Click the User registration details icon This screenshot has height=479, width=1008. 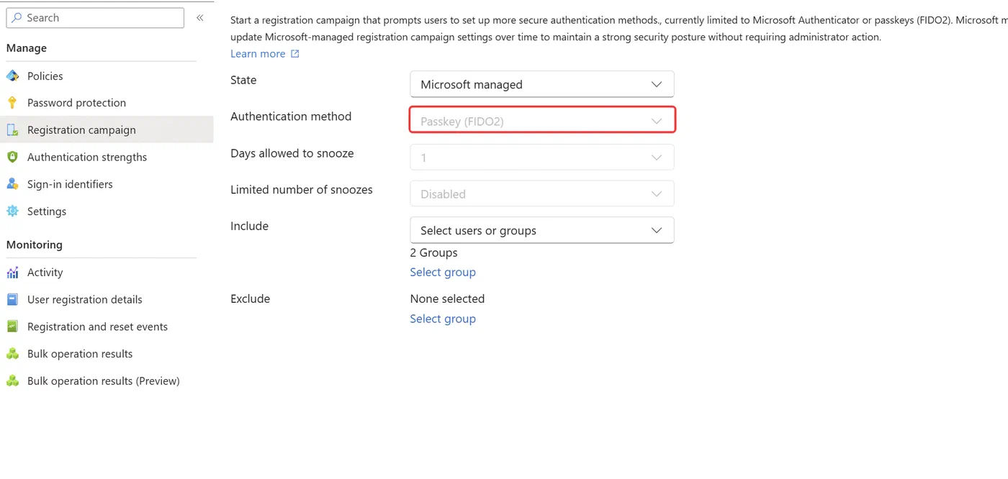12,299
